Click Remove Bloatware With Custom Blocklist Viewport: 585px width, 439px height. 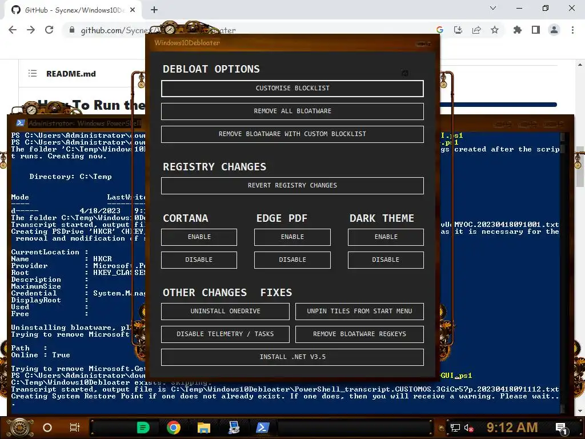coord(292,134)
